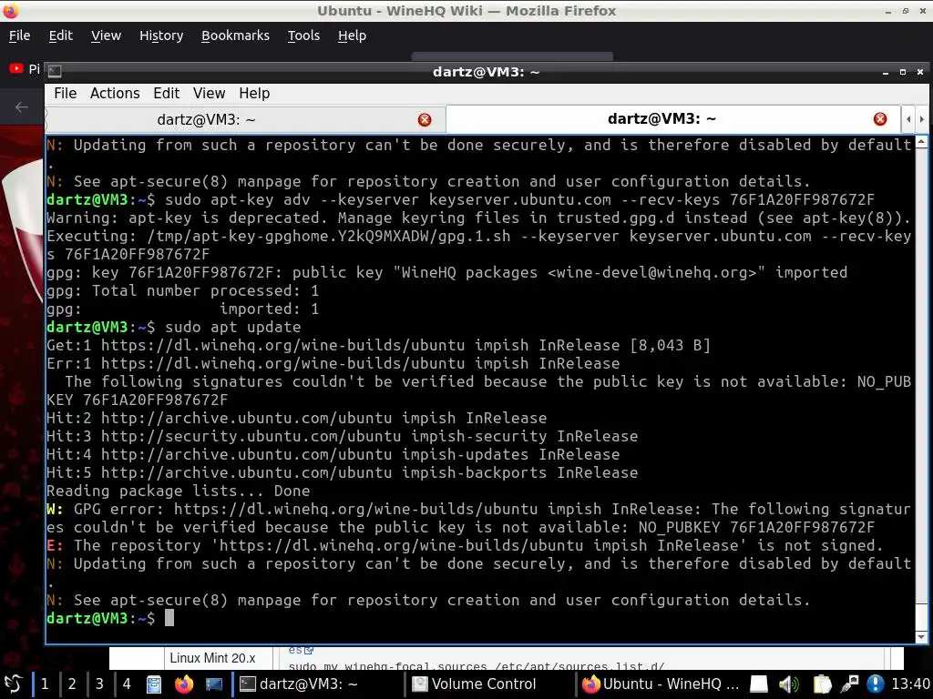This screenshot has width=933, height=699.
Task: Open the terminal File menu
Action: coord(65,94)
